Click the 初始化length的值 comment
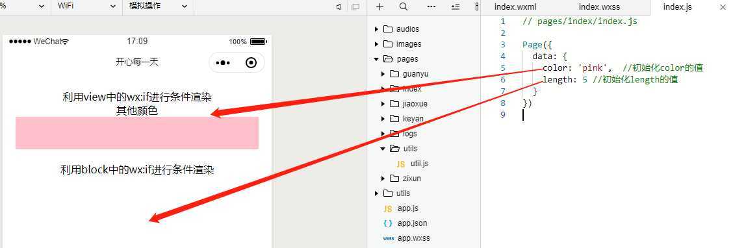Image resolution: width=733 pixels, height=248 pixels. pos(635,79)
